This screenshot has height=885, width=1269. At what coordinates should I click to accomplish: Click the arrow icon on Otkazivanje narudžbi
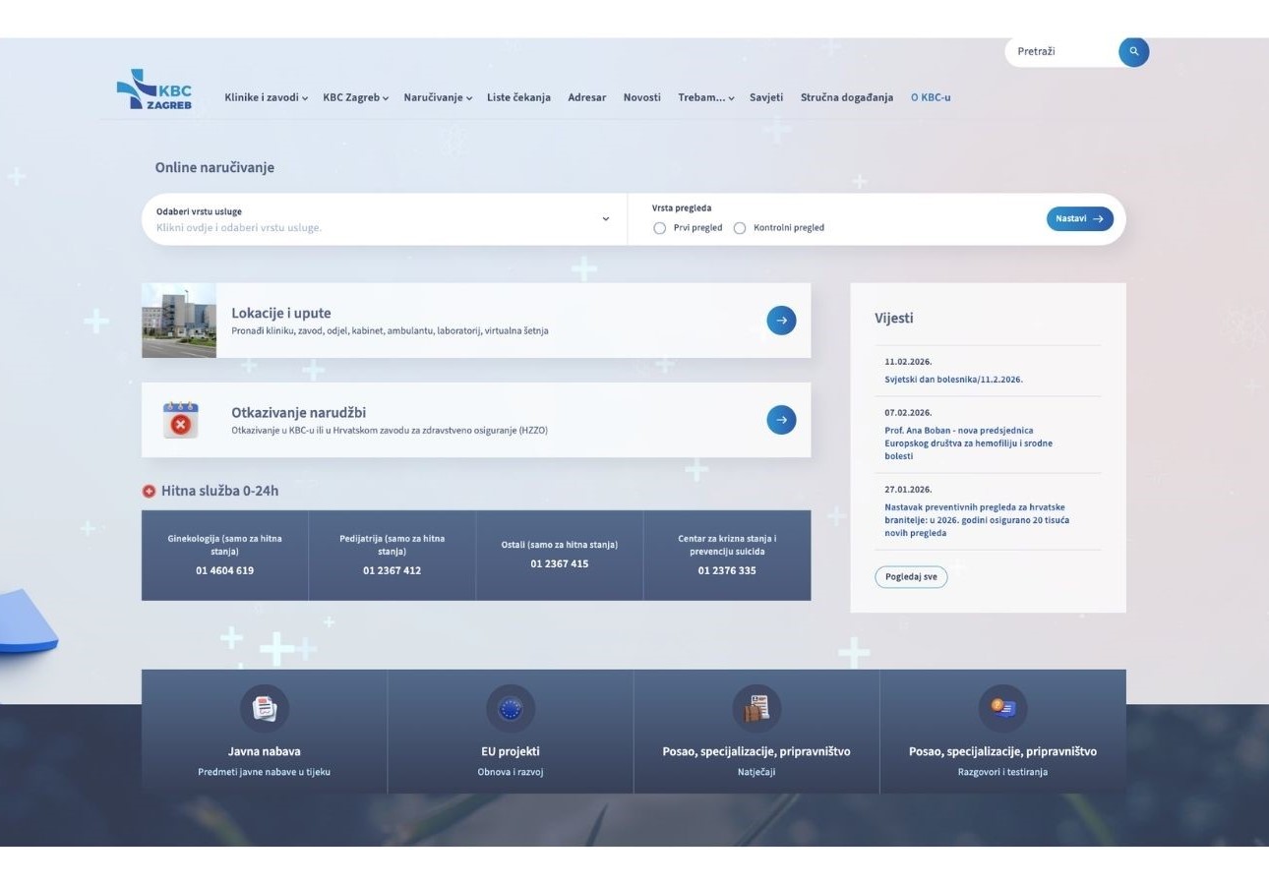780,419
